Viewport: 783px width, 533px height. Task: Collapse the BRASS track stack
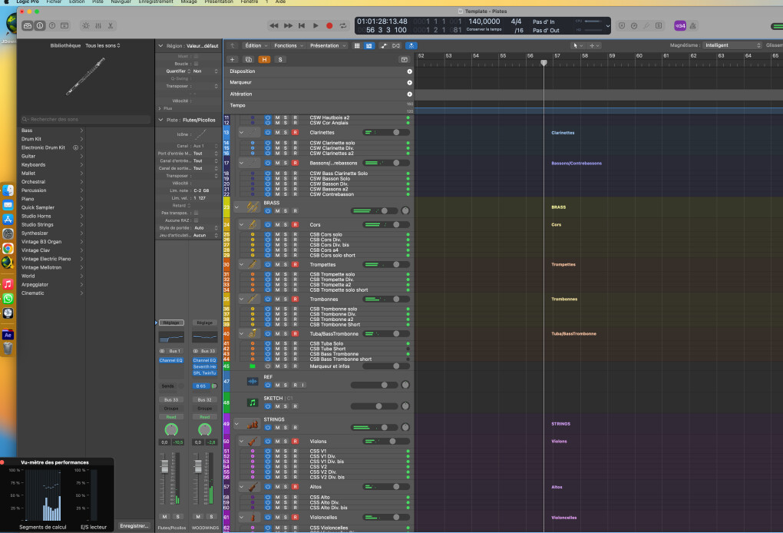tap(237, 206)
